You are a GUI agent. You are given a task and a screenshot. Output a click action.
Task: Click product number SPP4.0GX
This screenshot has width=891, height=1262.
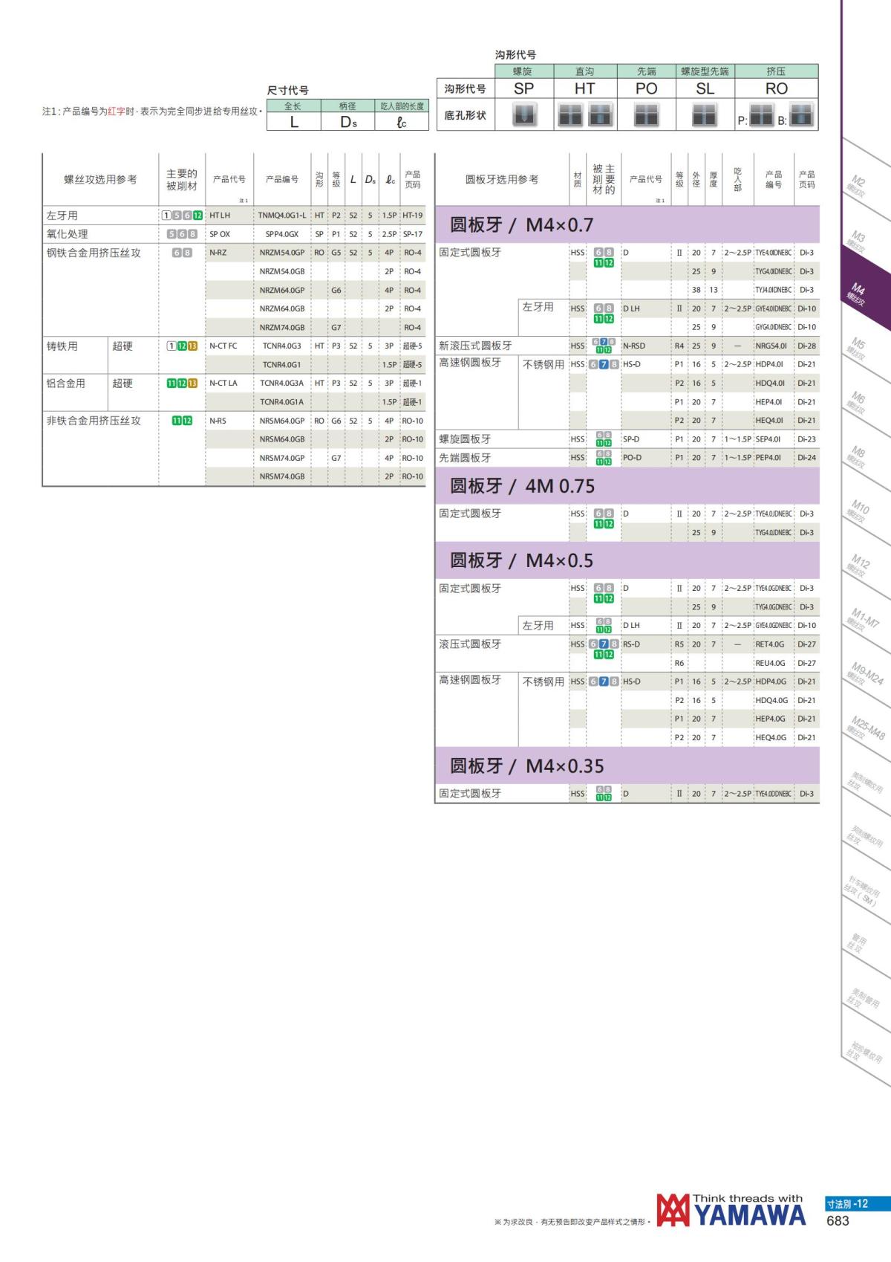click(282, 234)
